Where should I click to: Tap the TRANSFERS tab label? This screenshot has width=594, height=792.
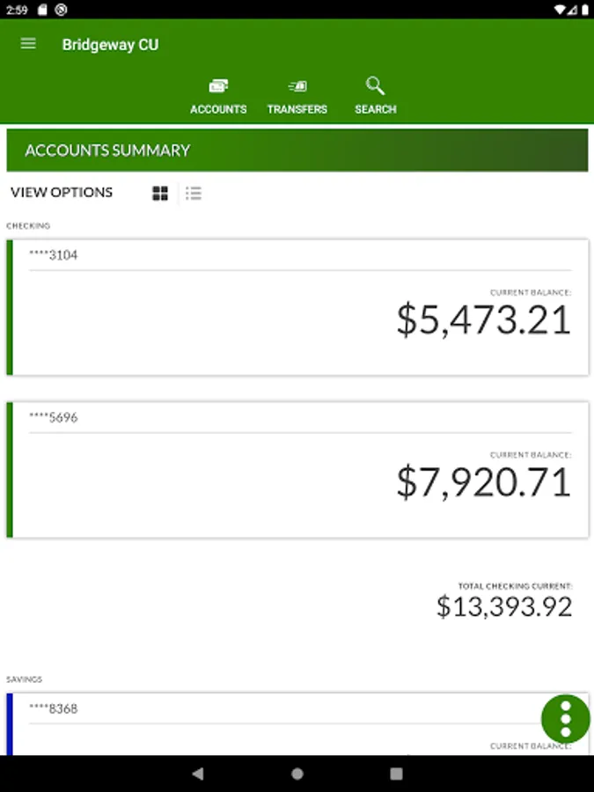coord(297,109)
